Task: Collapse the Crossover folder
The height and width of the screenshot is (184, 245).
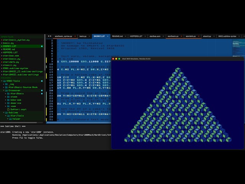Action: (x=4, y=90)
